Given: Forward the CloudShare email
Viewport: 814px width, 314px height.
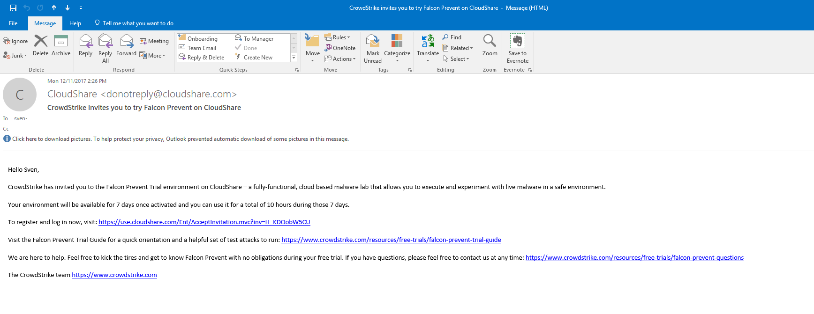Looking at the screenshot, I should pyautogui.click(x=126, y=45).
